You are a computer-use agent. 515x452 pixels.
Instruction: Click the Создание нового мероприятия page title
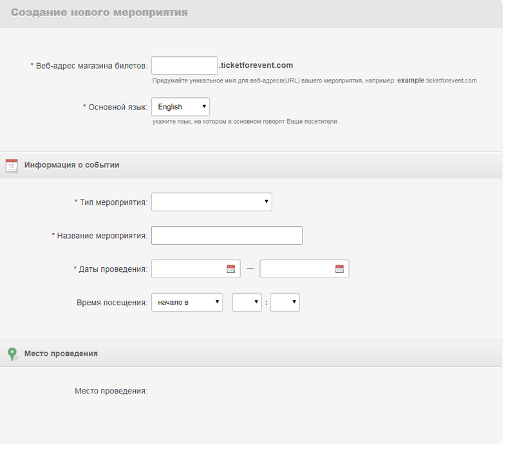click(100, 13)
